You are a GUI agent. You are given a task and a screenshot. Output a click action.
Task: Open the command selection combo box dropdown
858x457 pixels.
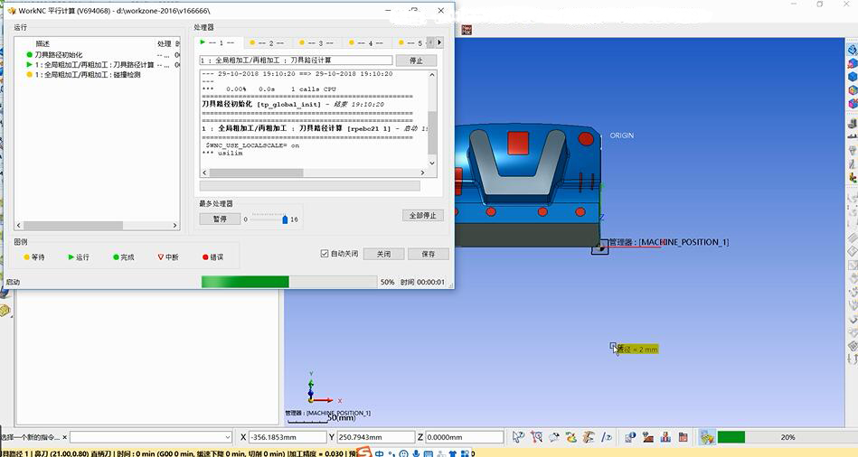click(228, 437)
